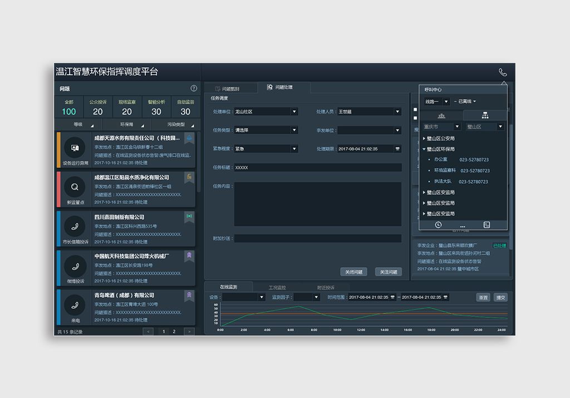
Task: Filter by 公众投诉 category
Action: 98,107
